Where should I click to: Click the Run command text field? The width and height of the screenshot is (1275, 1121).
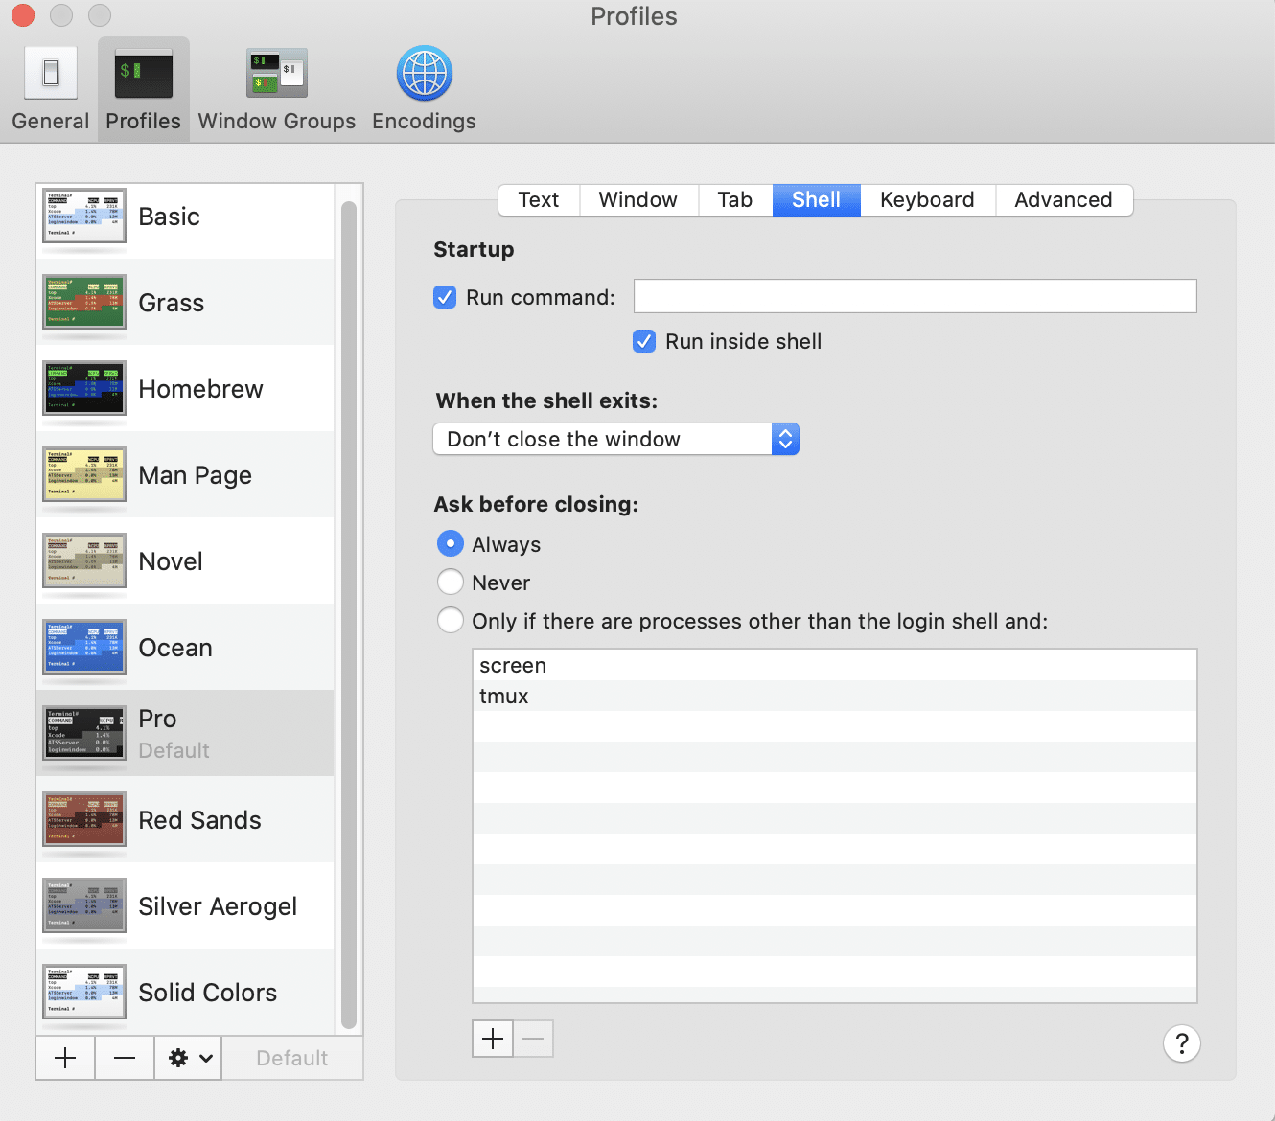click(915, 296)
